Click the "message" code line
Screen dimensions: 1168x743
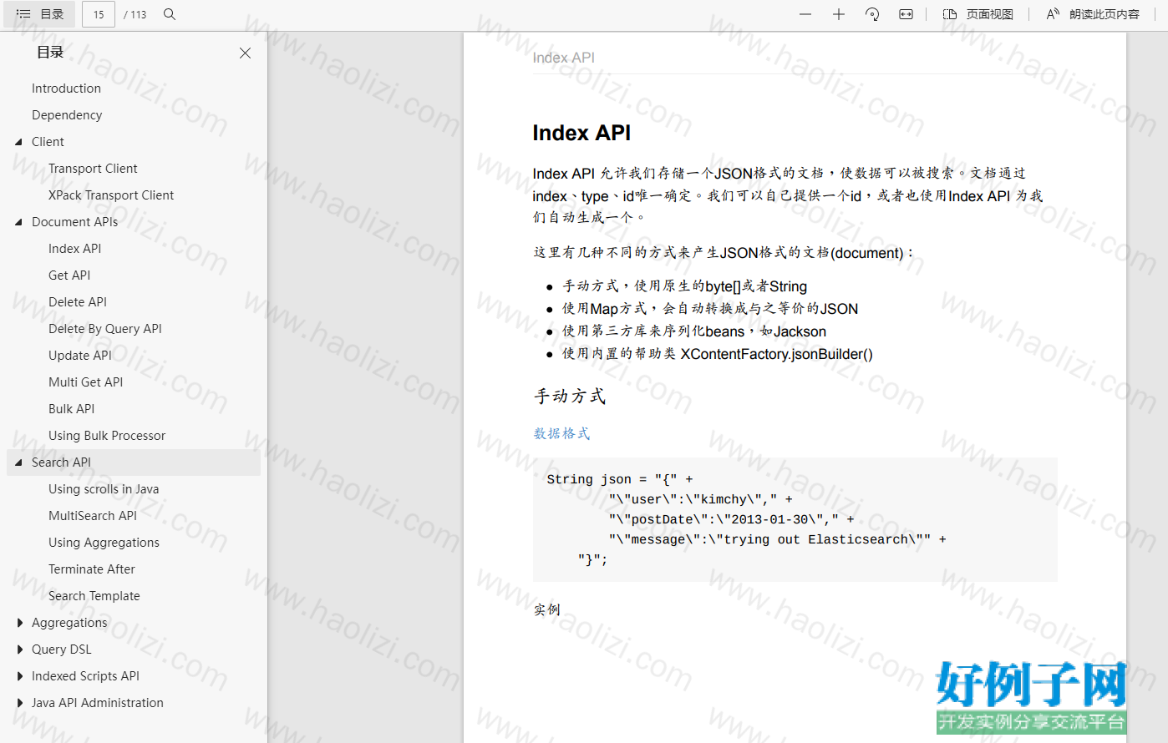pyautogui.click(x=778, y=539)
